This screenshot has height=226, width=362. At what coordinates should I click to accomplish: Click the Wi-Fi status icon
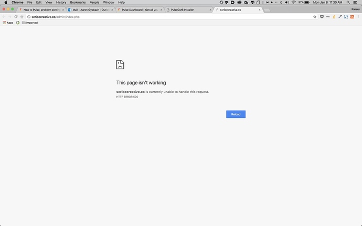pyautogui.click(x=293, y=3)
